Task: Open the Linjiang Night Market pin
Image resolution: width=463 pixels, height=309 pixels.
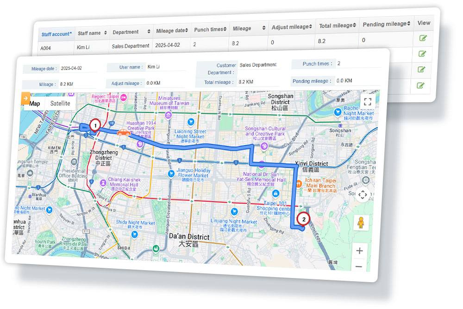Action: [234, 211]
